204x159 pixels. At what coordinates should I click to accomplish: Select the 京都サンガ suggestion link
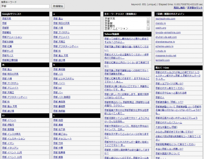(8, 51)
